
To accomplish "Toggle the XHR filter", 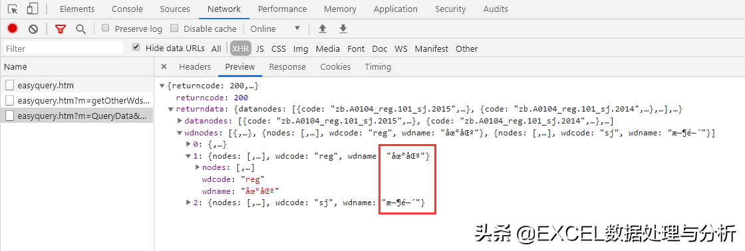I will [x=240, y=48].
